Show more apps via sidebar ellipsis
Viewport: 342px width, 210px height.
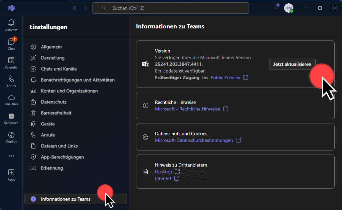[11, 156]
